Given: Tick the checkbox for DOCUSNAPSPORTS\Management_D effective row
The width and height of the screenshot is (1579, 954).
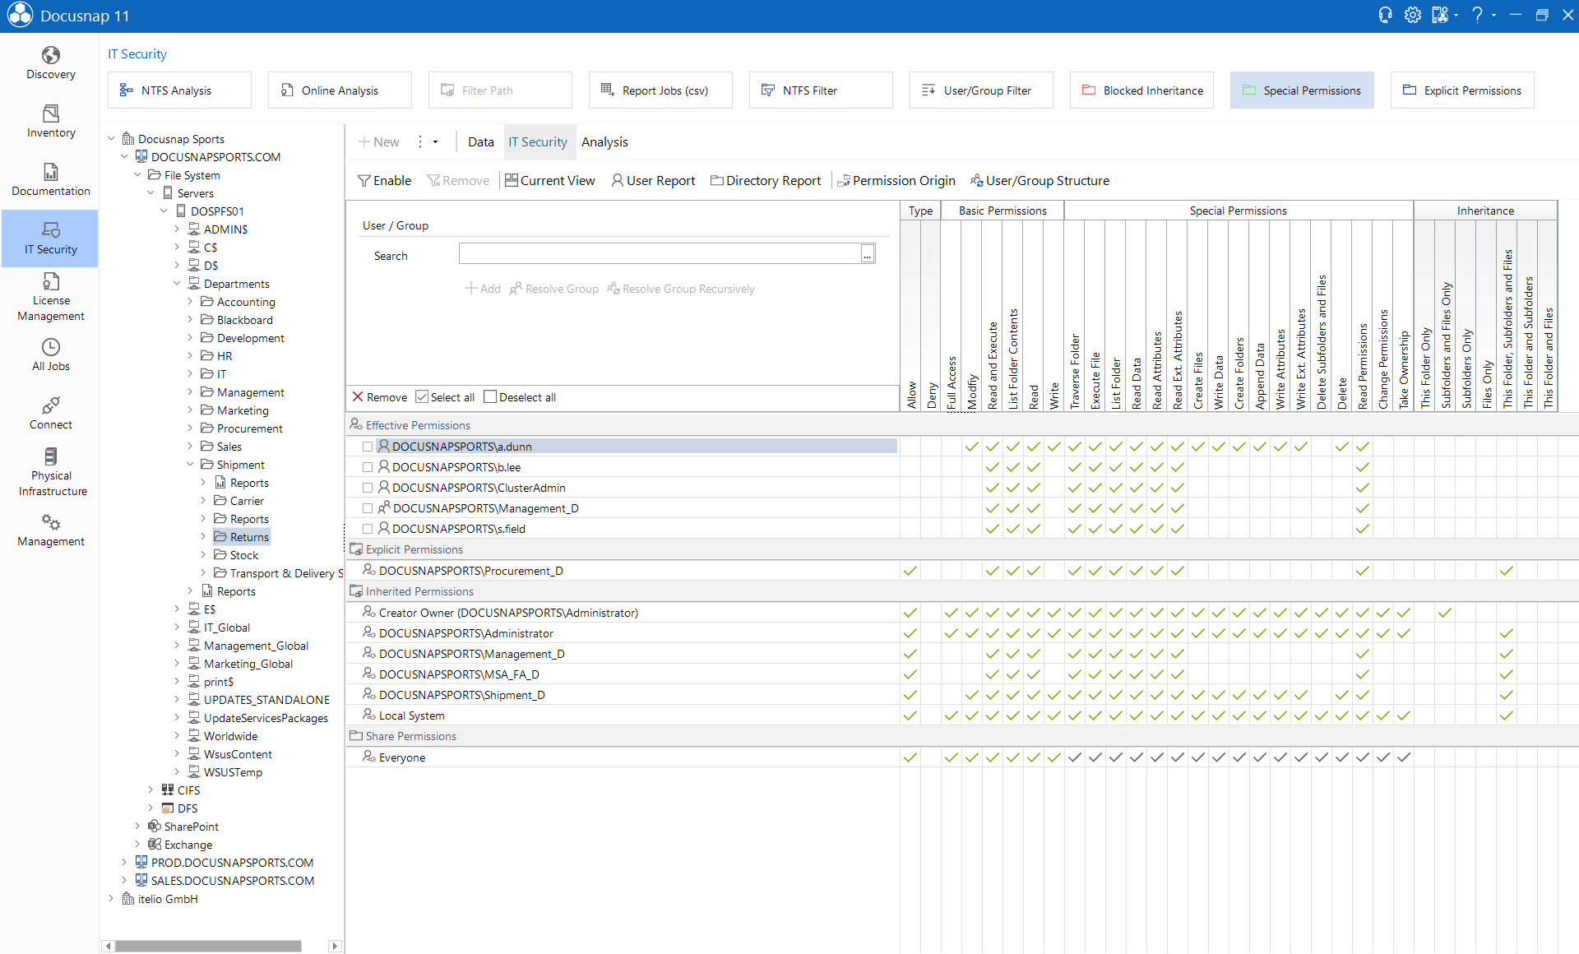Looking at the screenshot, I should click(368, 509).
